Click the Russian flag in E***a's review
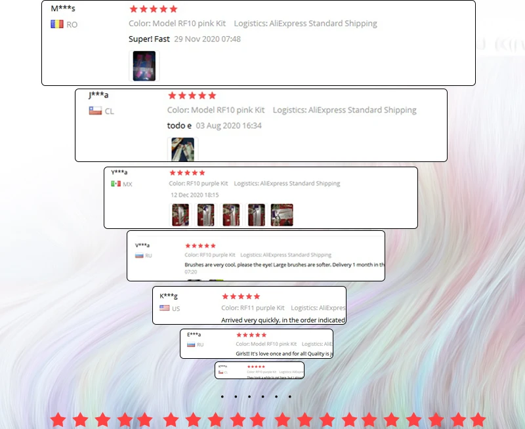 coord(191,344)
